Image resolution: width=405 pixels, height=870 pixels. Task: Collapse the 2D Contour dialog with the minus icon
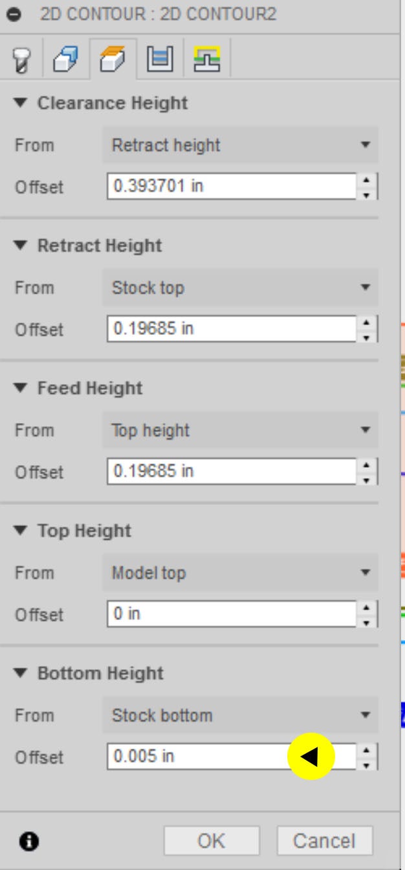tap(19, 14)
